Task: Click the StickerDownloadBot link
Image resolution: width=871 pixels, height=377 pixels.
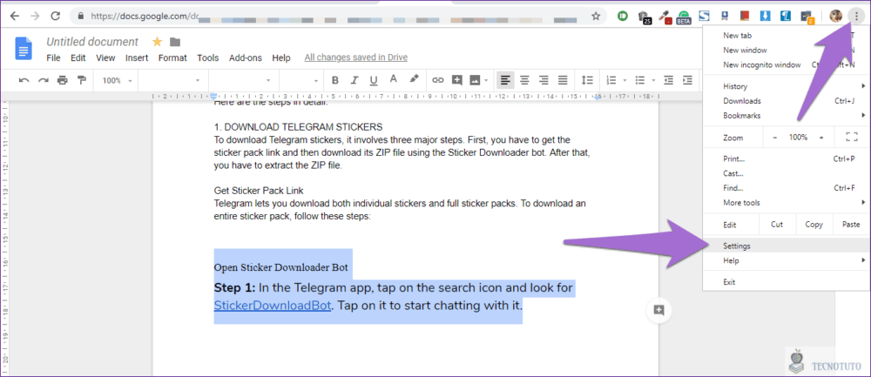Action: tap(272, 306)
